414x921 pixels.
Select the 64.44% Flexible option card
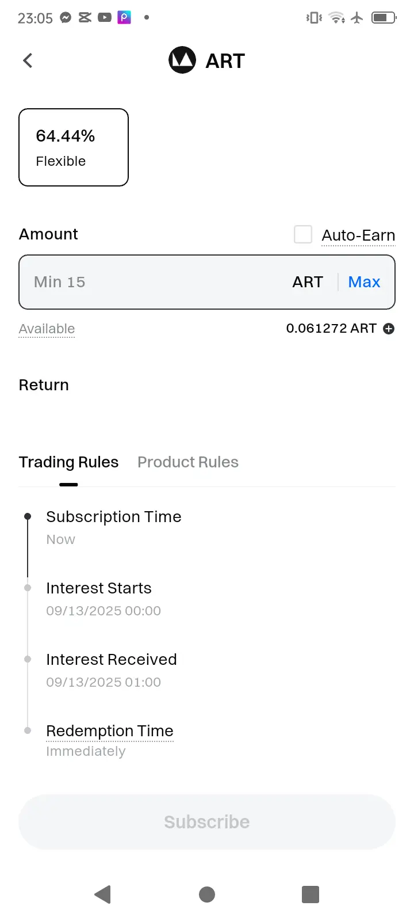click(x=74, y=147)
